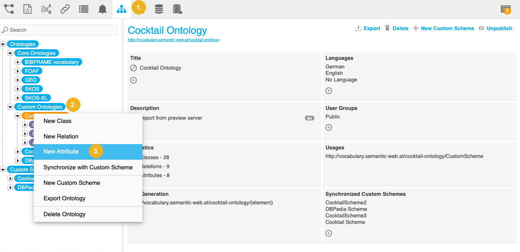Click the starred document icon
This screenshot has height=252, width=520.
tap(27, 9)
